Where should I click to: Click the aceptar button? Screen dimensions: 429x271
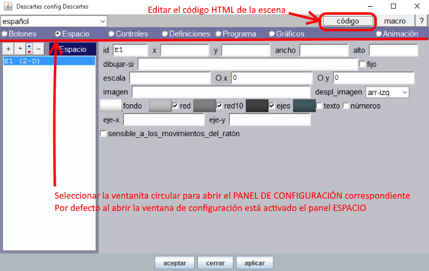point(175,263)
